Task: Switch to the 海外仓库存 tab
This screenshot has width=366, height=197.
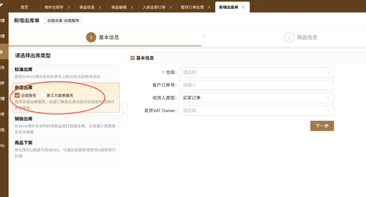Action: (54, 7)
